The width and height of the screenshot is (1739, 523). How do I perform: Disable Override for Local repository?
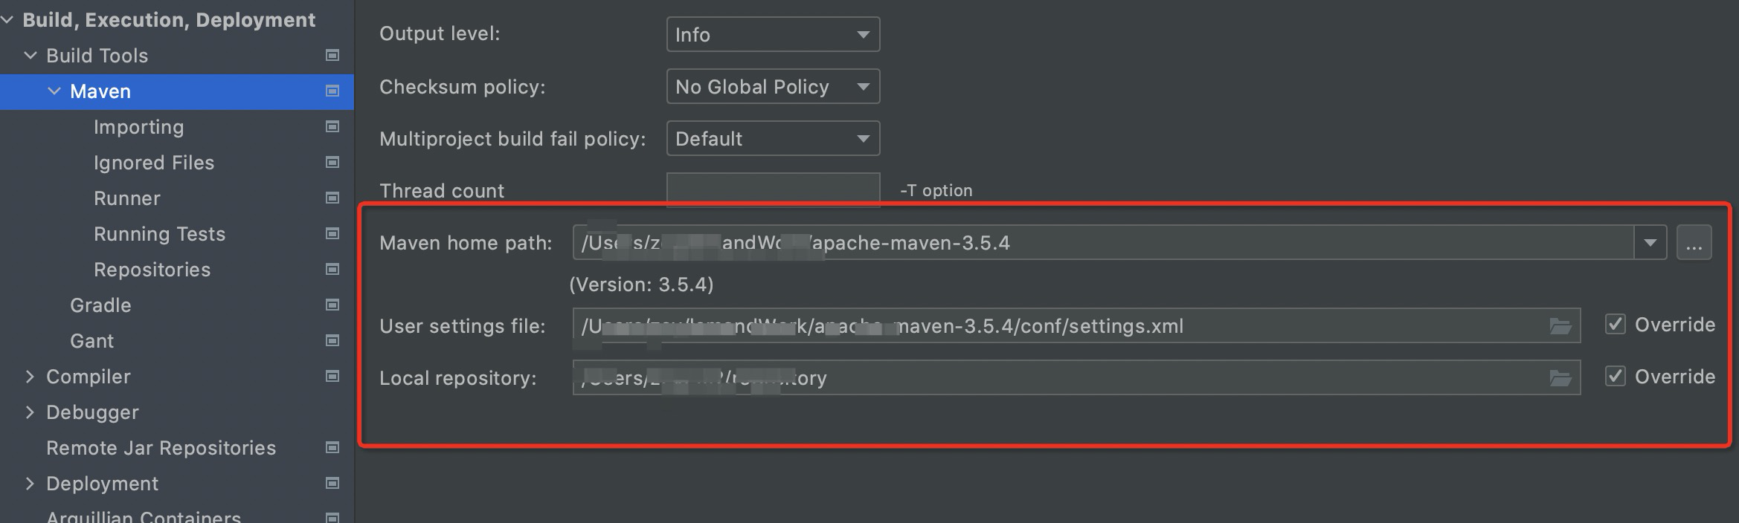click(x=1614, y=377)
